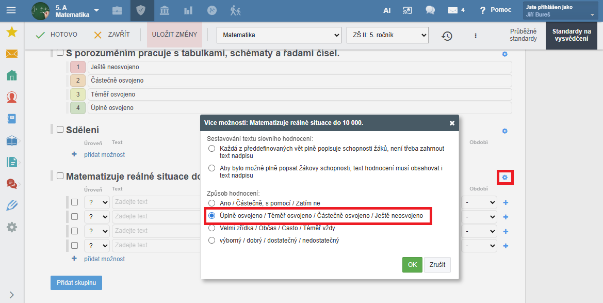Click the history clock icon in toolbar
The width and height of the screenshot is (603, 303).
[x=447, y=36]
